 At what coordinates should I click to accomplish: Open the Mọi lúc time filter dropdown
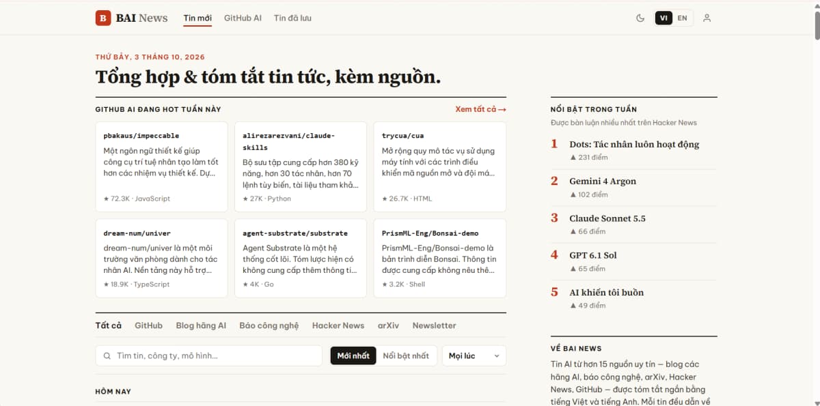[x=474, y=356]
